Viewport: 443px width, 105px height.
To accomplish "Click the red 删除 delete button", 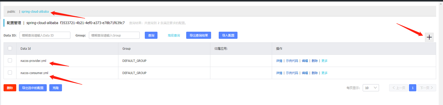I will (10, 88).
